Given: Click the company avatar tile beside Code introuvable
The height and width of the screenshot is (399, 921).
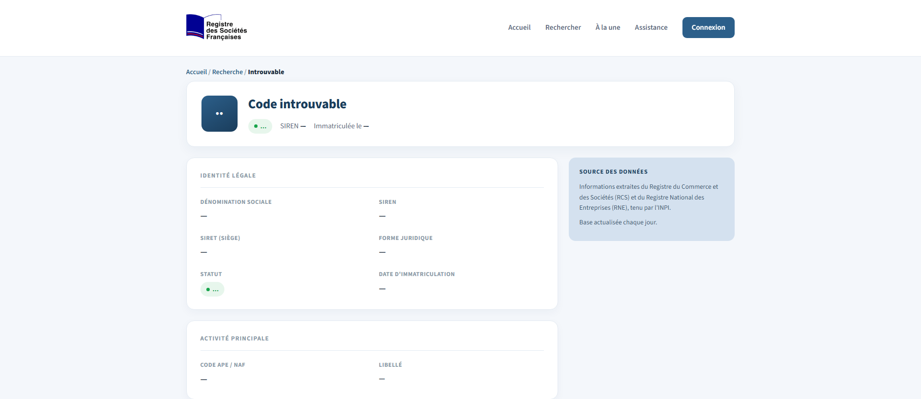Looking at the screenshot, I should 220,114.
